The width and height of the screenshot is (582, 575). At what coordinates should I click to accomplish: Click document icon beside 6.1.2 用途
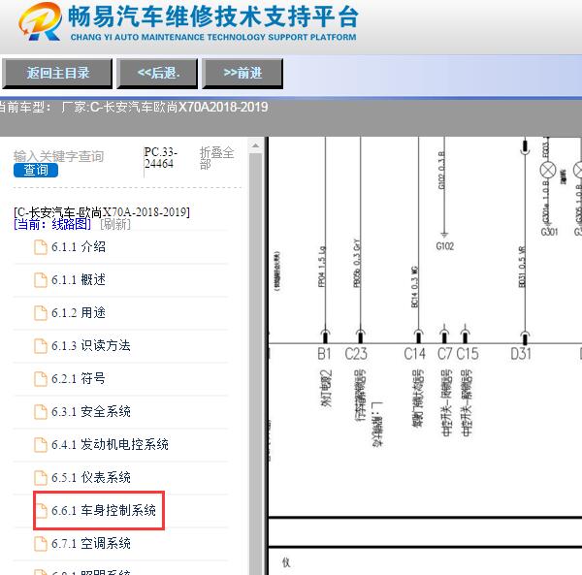(41, 313)
